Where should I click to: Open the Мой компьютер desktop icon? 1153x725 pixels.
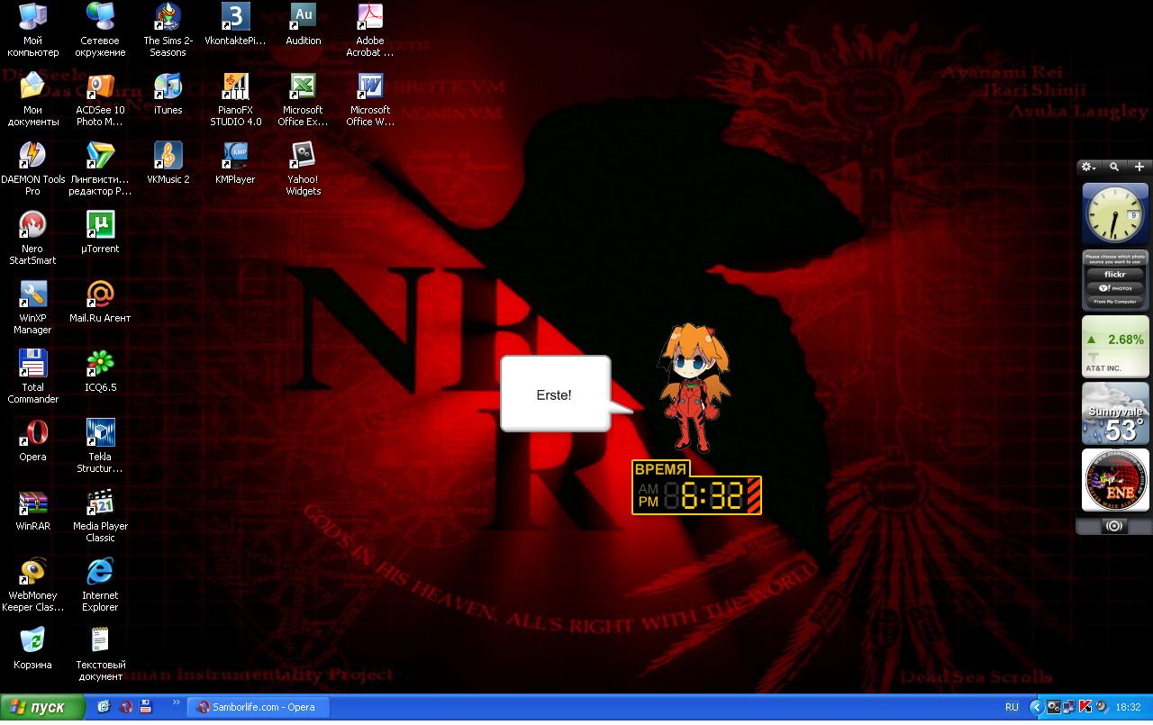(32, 30)
